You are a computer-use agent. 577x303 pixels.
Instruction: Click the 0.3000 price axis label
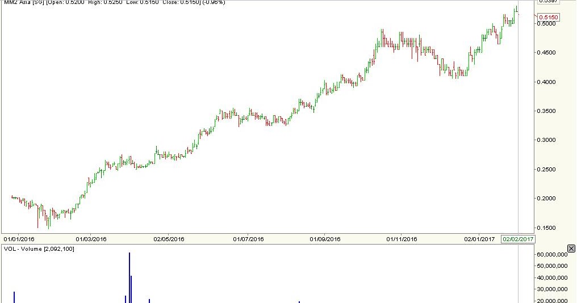point(546,140)
